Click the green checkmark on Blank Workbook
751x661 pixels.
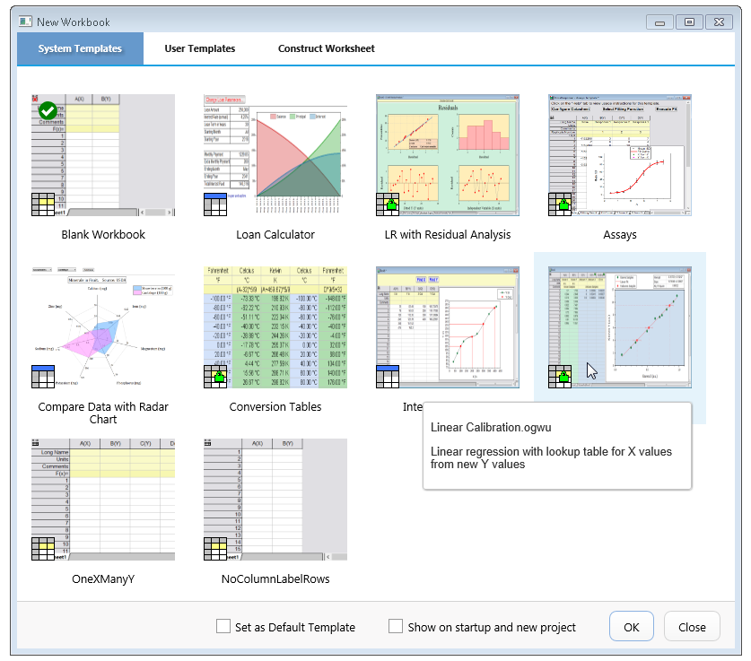(x=48, y=111)
